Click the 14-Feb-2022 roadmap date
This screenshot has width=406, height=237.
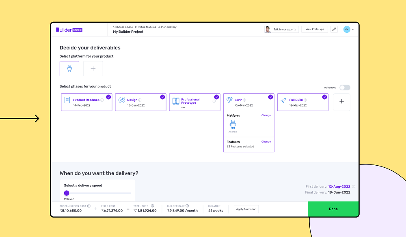click(82, 105)
